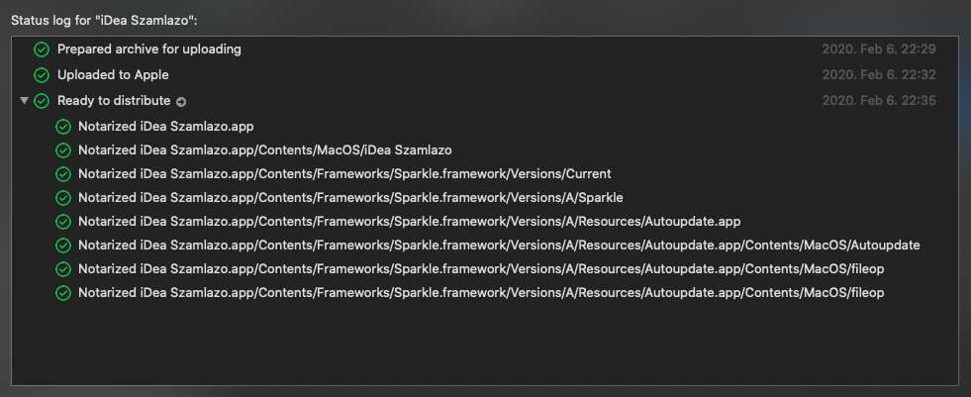Click checkmark icon beside the Resources/Autoupdate.app entry
The width and height of the screenshot is (971, 397).
tap(63, 222)
